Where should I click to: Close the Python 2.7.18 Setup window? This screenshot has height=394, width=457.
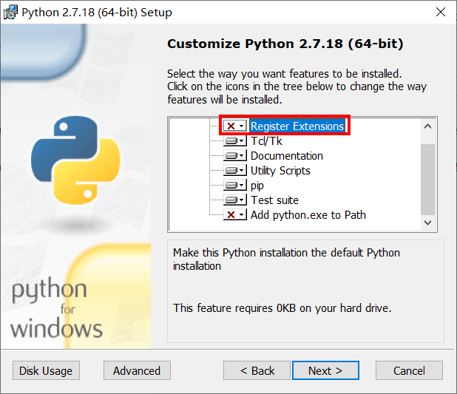point(441,13)
